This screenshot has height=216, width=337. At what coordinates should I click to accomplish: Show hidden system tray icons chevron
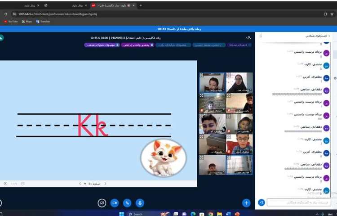click(317, 214)
